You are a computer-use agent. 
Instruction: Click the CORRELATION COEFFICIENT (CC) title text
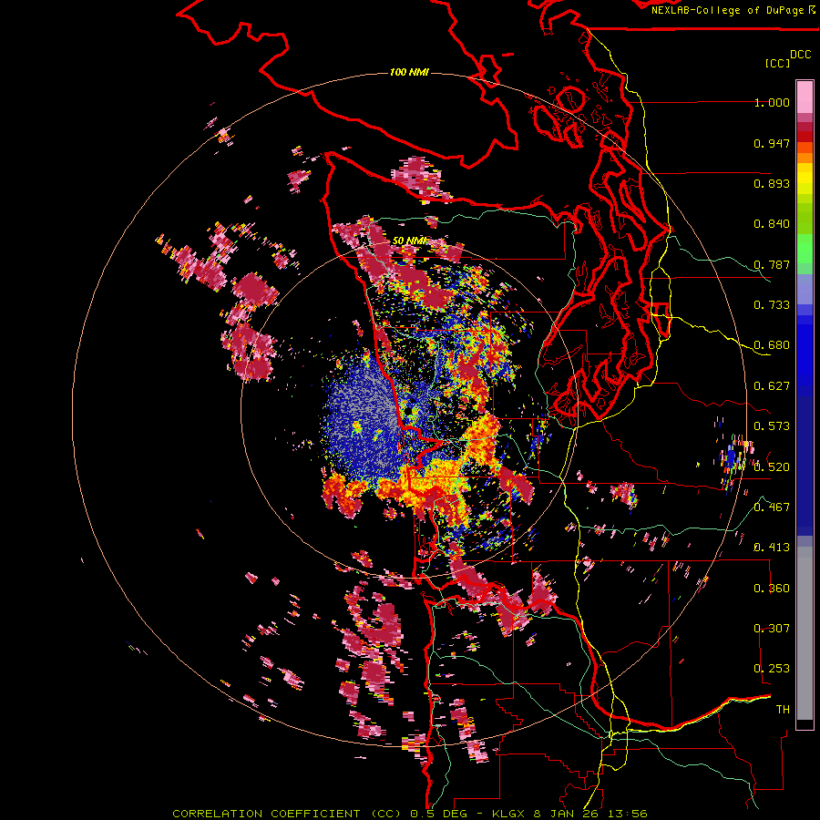tap(287, 814)
